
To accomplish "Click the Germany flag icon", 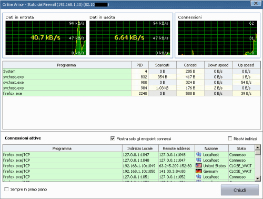I will [x=199, y=171].
